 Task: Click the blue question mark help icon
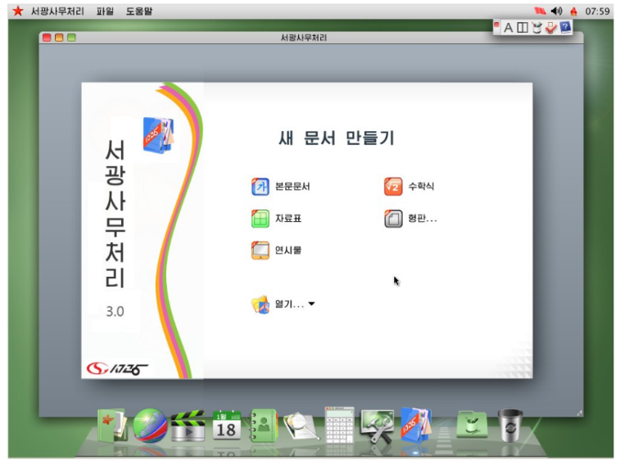[565, 27]
